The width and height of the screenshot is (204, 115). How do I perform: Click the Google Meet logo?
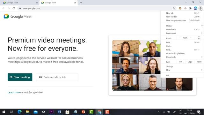pos(18,16)
